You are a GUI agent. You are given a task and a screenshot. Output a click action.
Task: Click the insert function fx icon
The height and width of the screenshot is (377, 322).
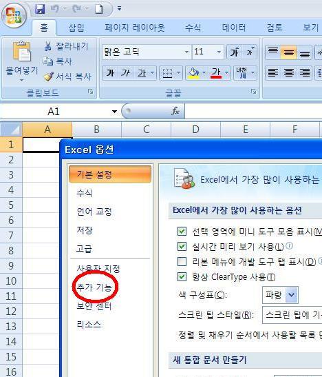tap(175, 111)
